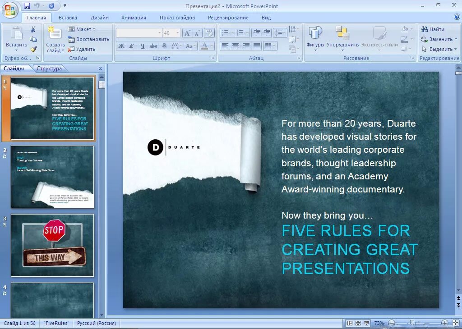Center text alignment
462x329 pixels.
pyautogui.click(x=236, y=46)
